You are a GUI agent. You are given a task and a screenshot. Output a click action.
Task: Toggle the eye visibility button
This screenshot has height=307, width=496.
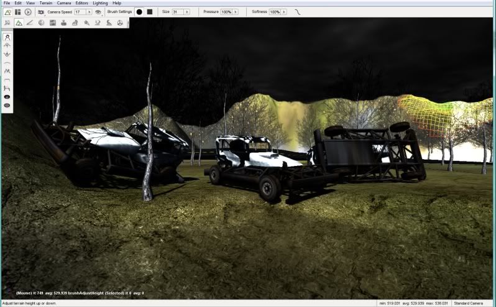point(98,12)
